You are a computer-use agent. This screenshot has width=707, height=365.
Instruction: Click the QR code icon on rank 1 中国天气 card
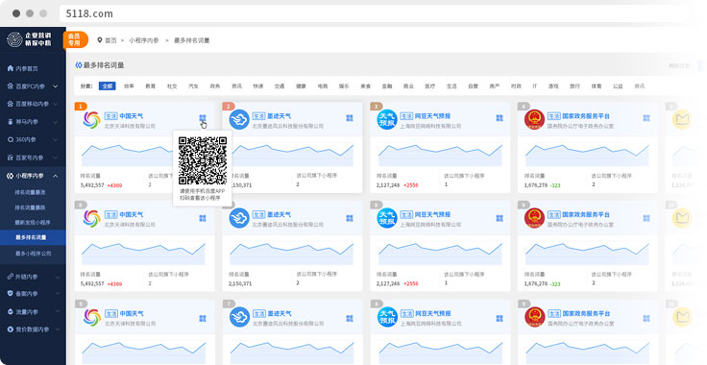(203, 118)
